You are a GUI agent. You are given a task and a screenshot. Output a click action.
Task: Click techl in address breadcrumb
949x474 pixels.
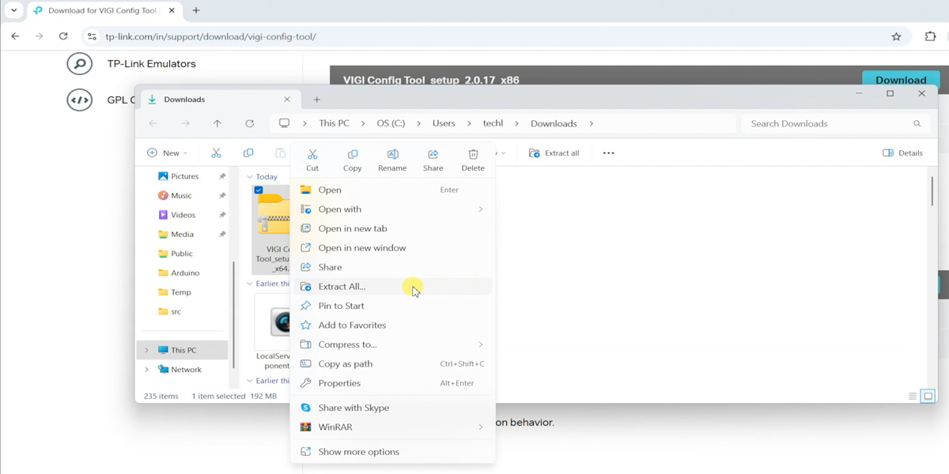click(493, 123)
